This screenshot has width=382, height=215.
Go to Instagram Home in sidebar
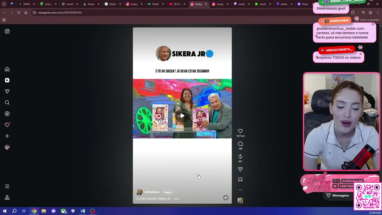[7, 69]
